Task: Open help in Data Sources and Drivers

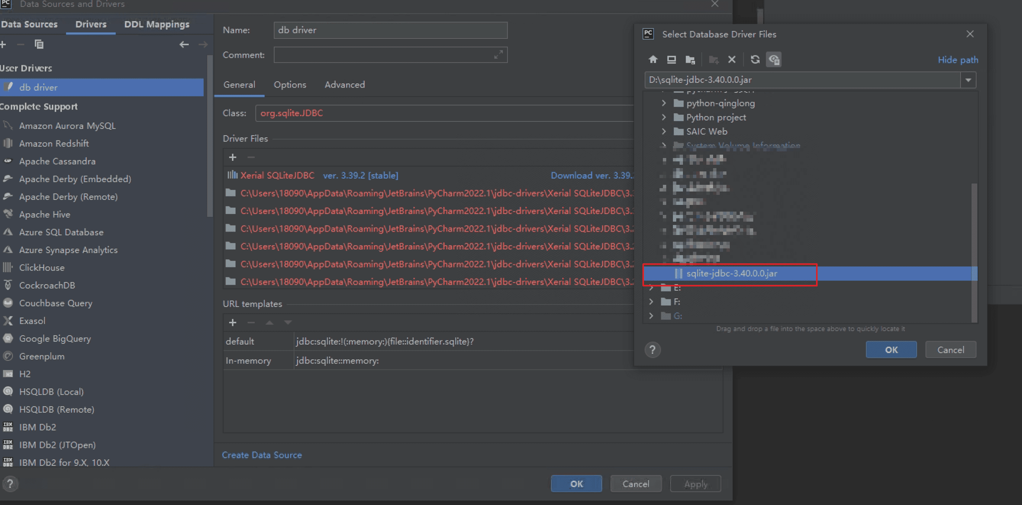Action: pyautogui.click(x=10, y=484)
